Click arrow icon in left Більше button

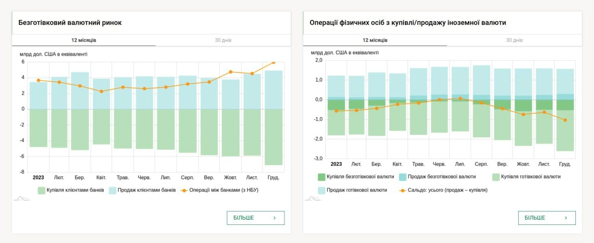coord(275,218)
